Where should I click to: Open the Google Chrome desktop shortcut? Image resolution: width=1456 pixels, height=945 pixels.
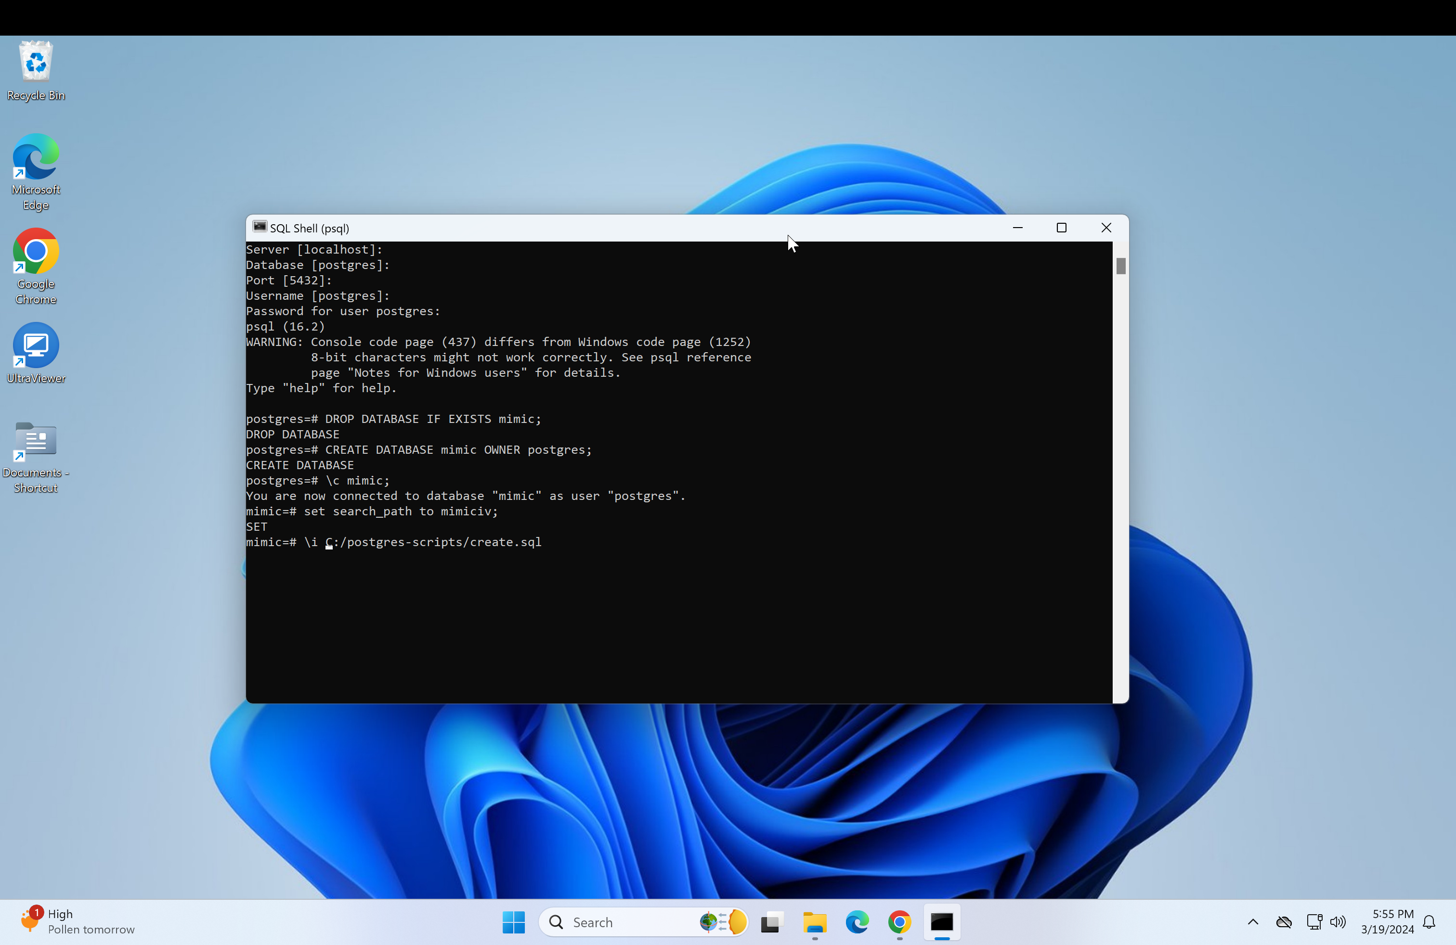tap(36, 251)
